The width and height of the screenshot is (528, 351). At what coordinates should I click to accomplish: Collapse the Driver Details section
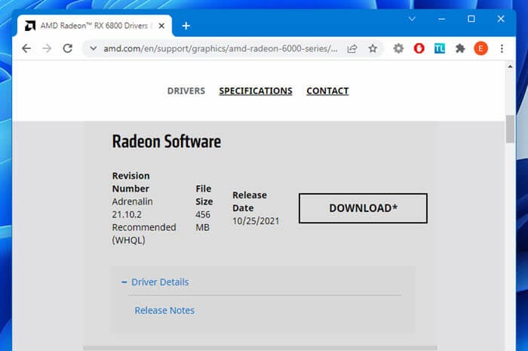[155, 282]
